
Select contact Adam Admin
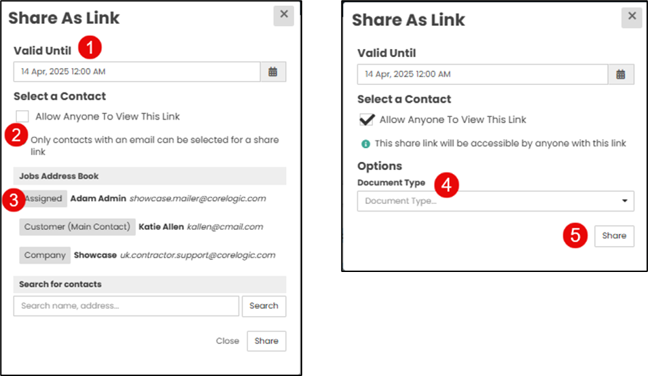[x=98, y=199]
